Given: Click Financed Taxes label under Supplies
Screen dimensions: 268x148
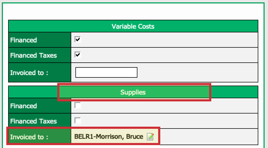Looking at the screenshot, I should 34,121.
